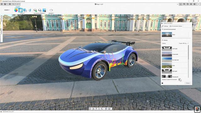Select the RENDER ribbon tab
This screenshot has height=113, width=201.
coord(18,7)
